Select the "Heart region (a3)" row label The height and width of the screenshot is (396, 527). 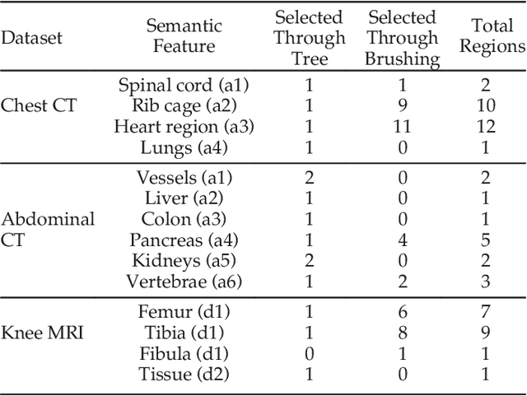183,126
